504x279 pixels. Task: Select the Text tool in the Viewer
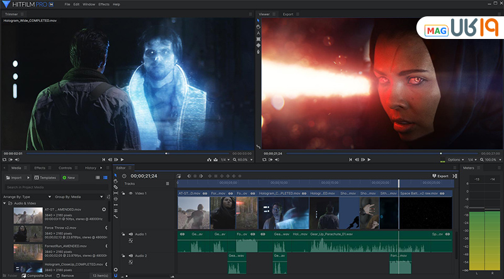[x=258, y=33]
